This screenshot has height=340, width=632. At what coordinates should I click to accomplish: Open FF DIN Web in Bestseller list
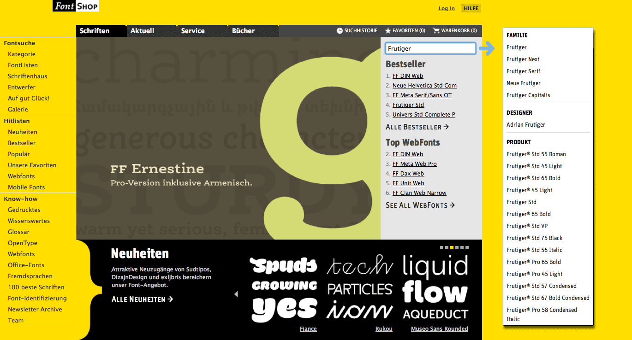point(408,76)
